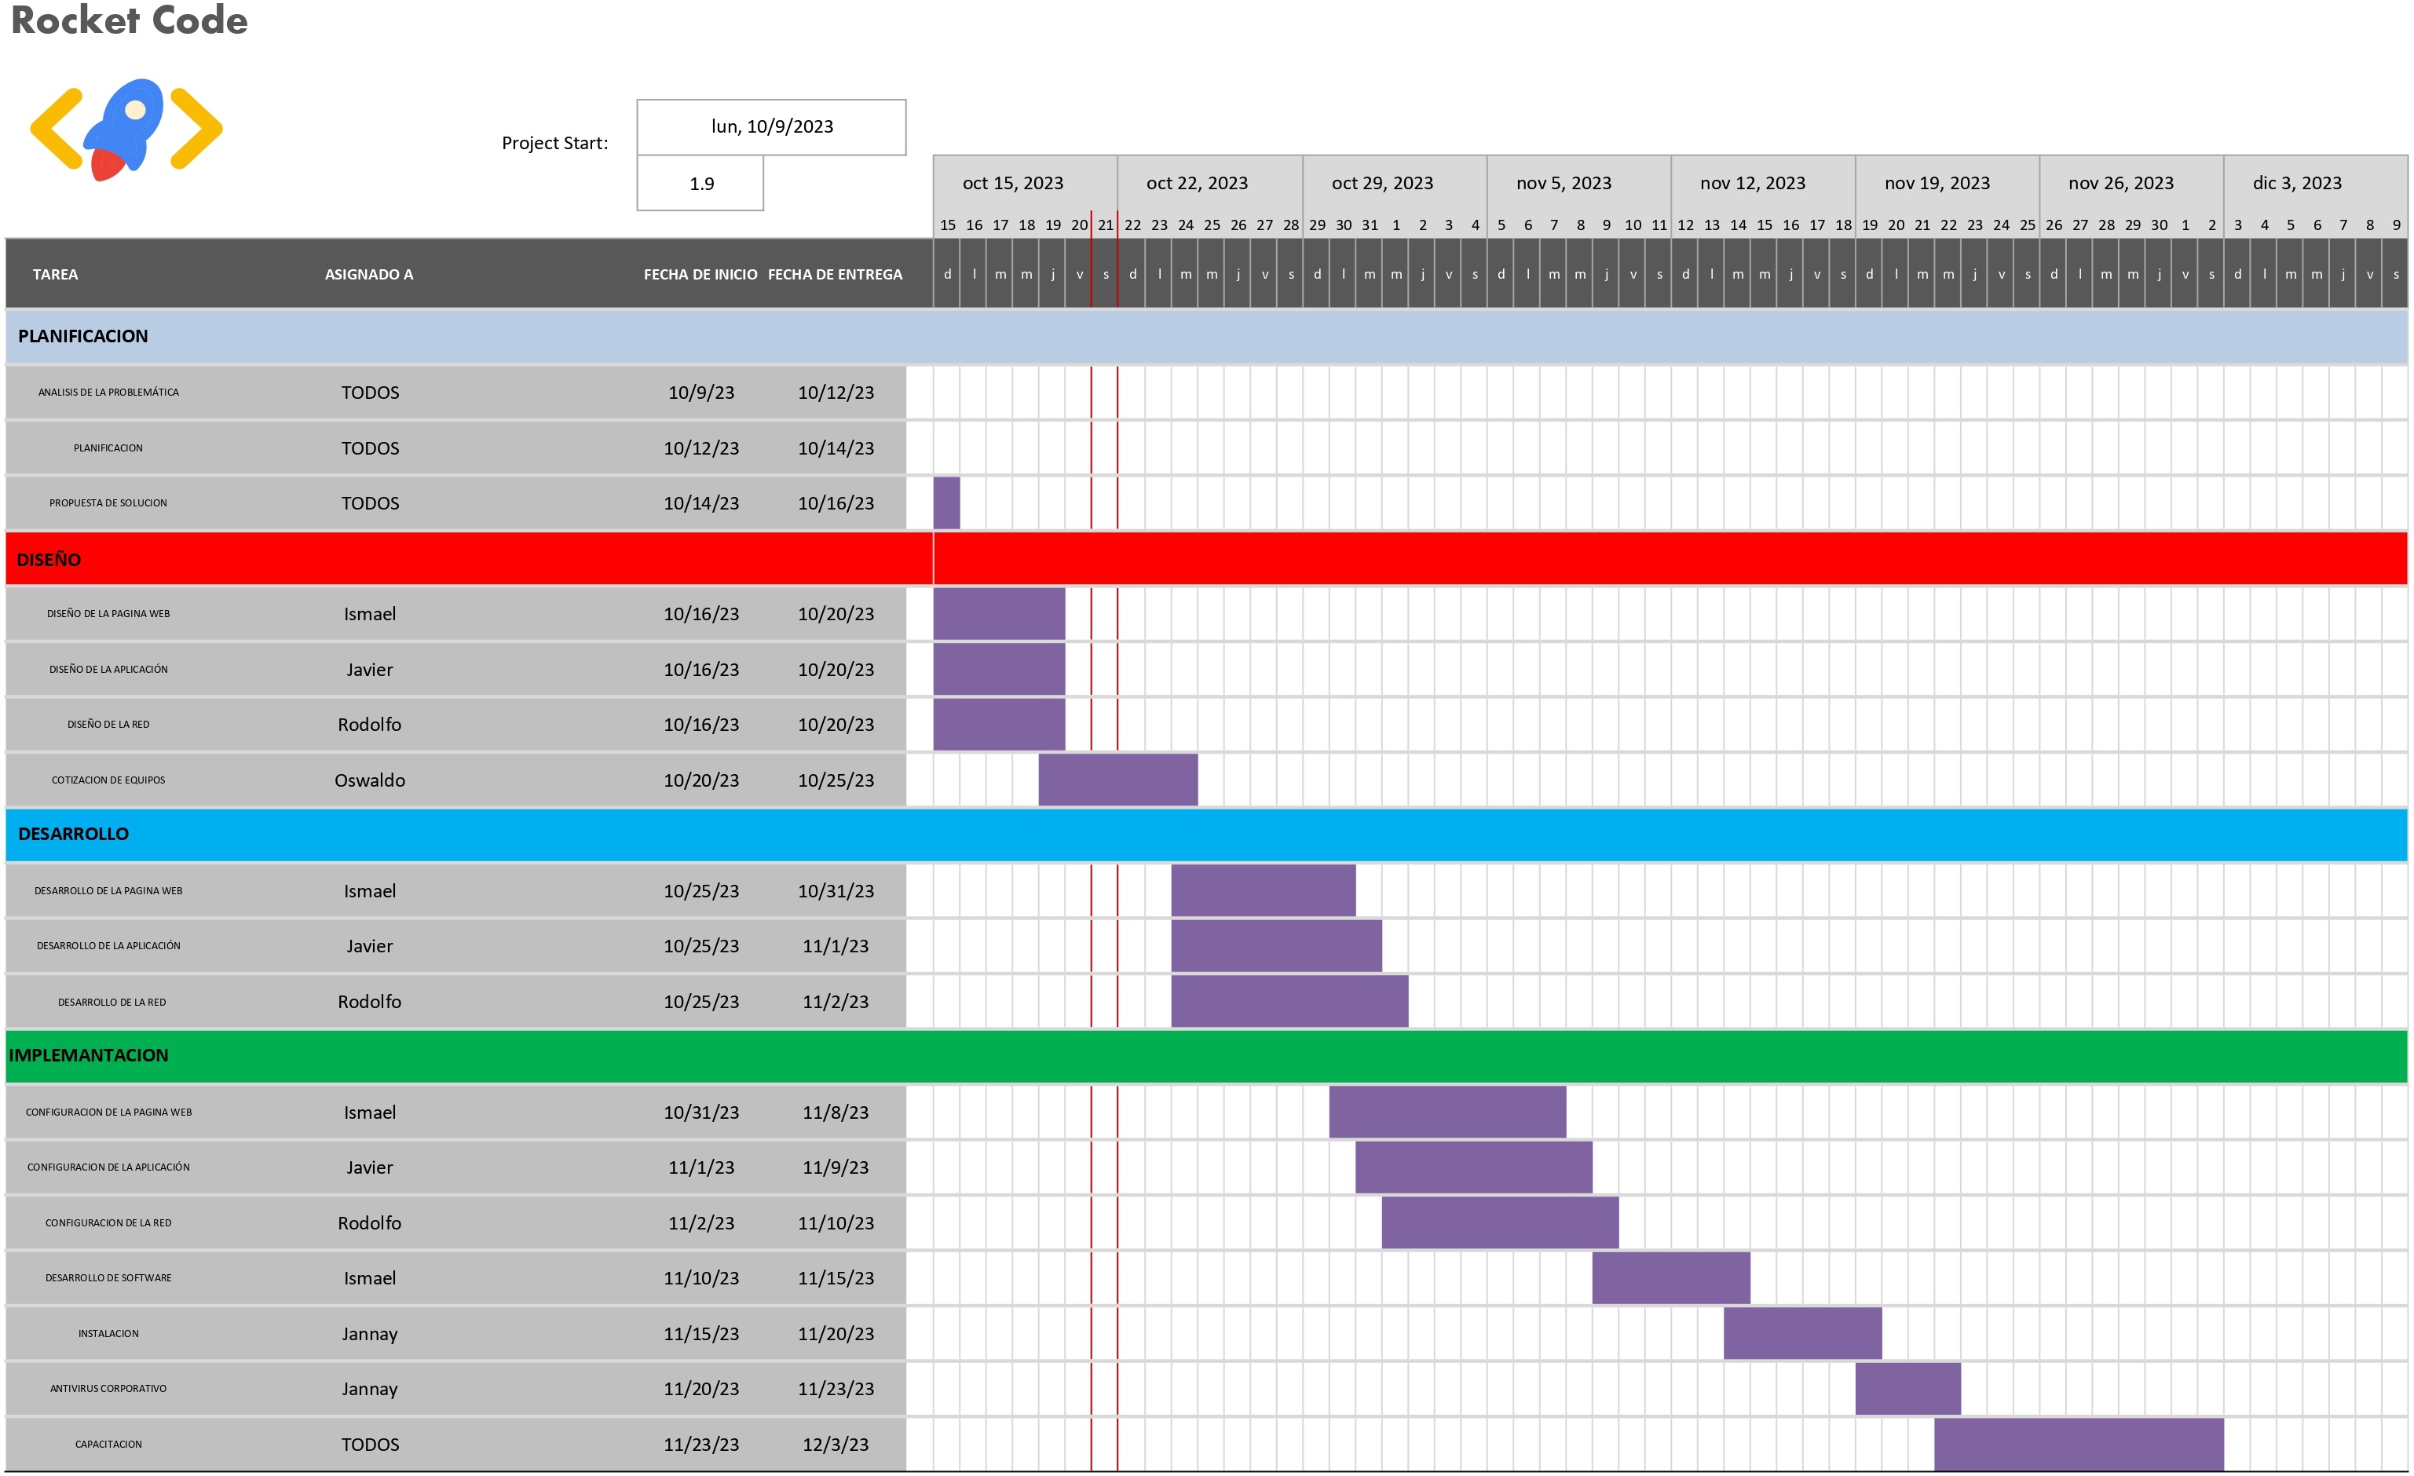
Task: Select Oswaldo in the assigned column
Action: click(369, 780)
